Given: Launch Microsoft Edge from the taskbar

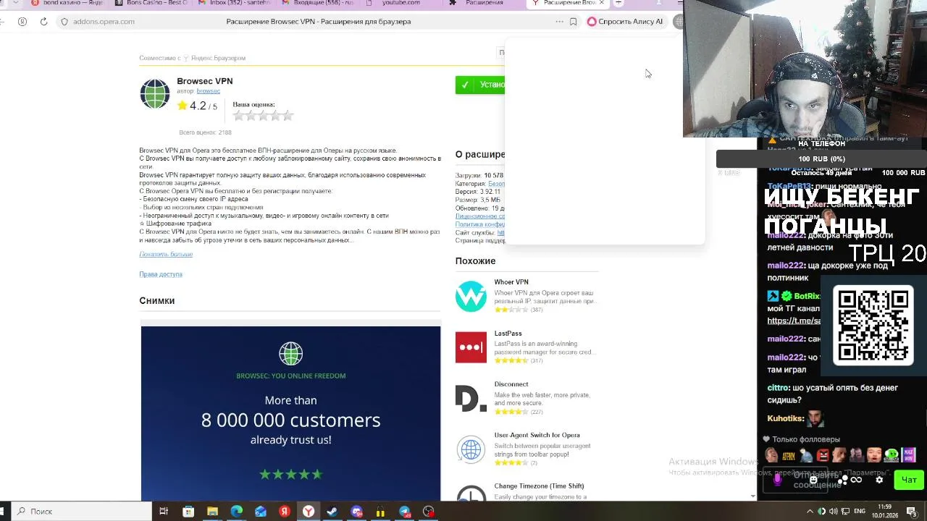Looking at the screenshot, I should coord(236,512).
